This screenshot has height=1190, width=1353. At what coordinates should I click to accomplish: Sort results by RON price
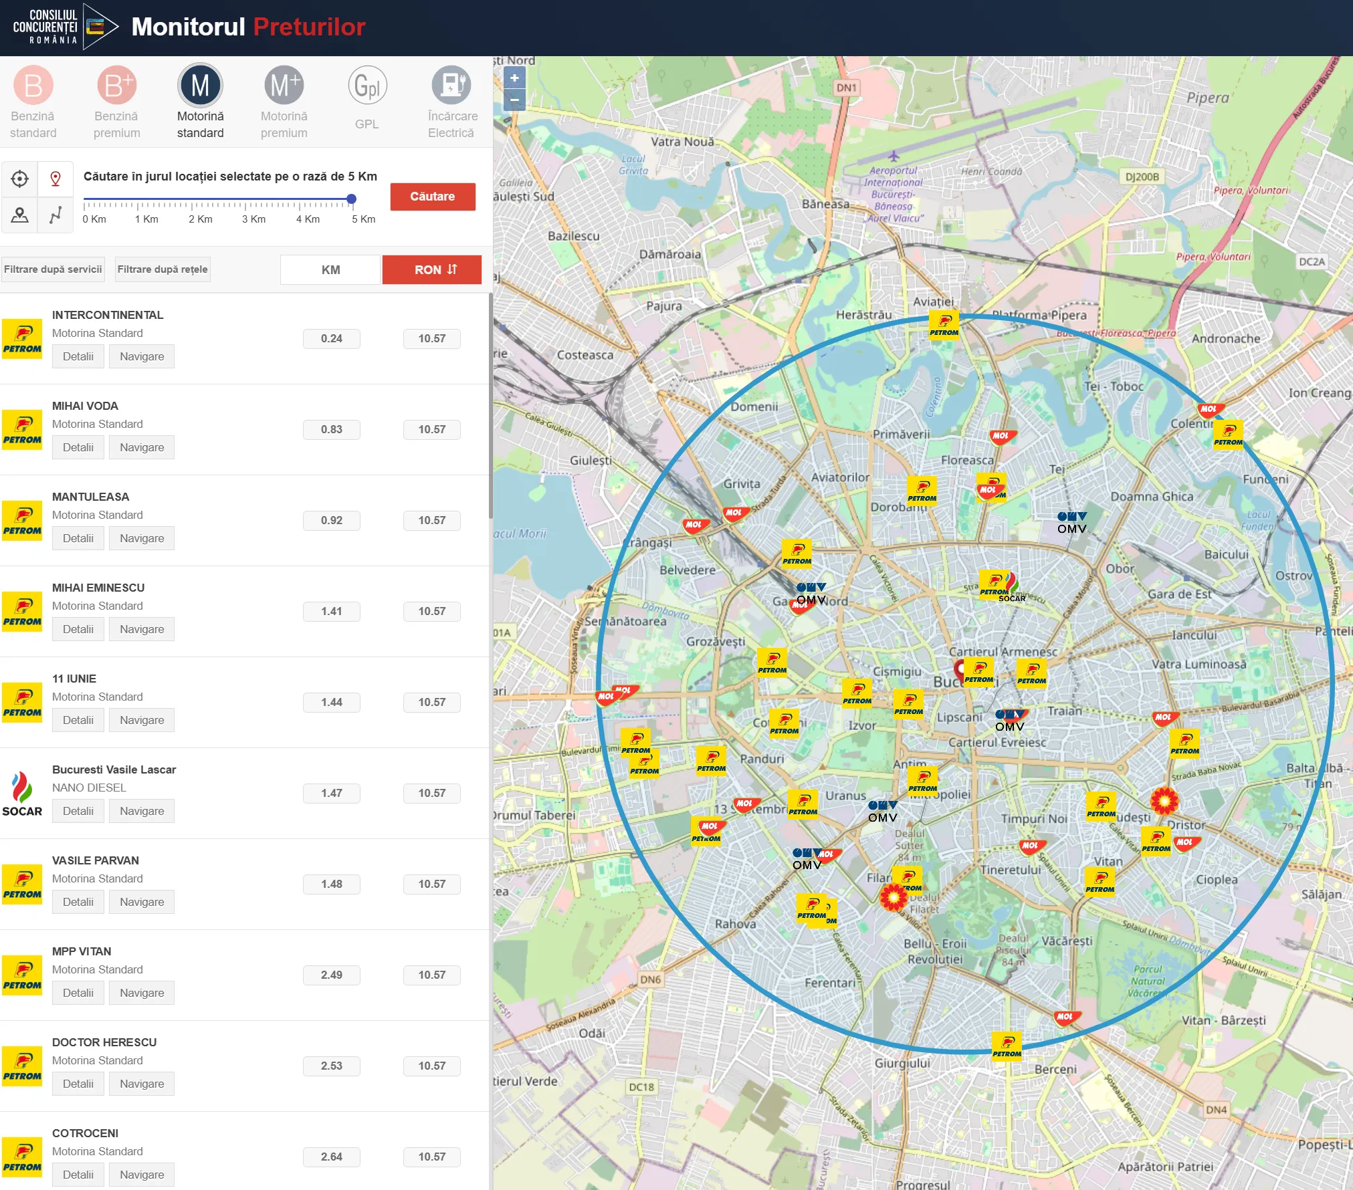click(x=432, y=270)
